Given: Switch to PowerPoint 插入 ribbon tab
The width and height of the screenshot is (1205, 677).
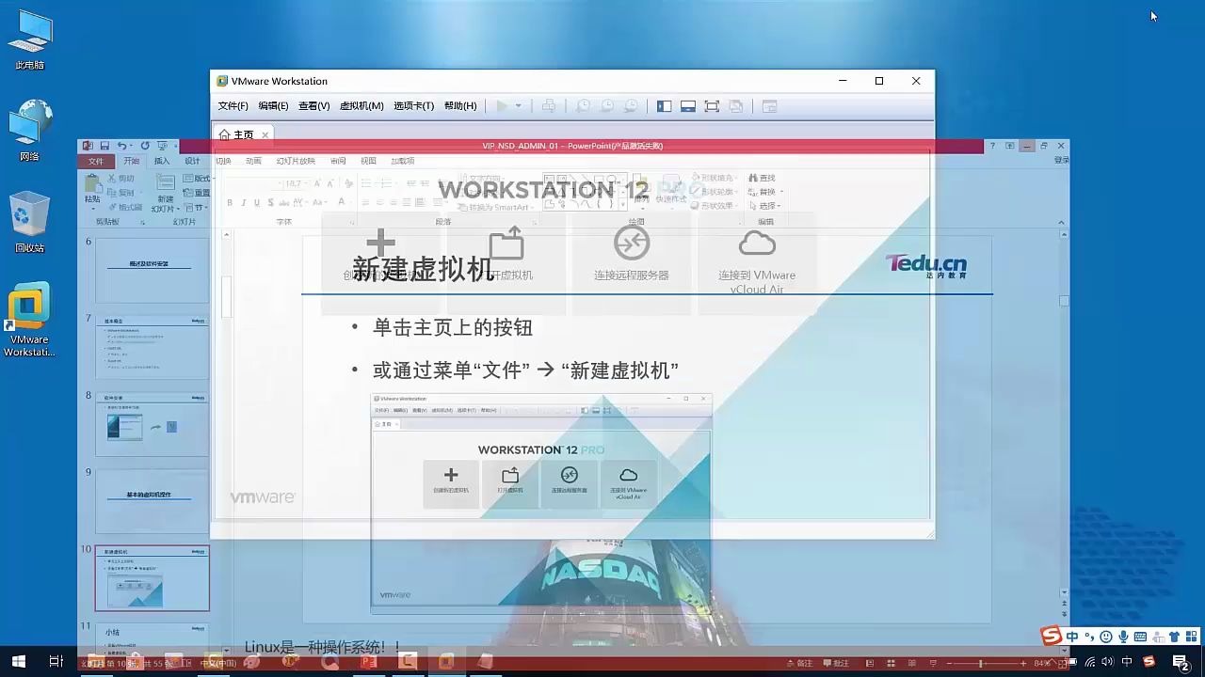Looking at the screenshot, I should coord(162,162).
